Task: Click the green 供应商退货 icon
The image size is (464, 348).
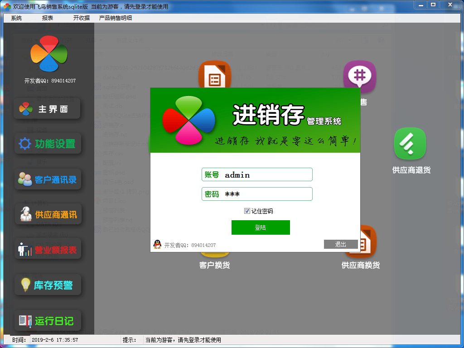Action: coord(410,144)
